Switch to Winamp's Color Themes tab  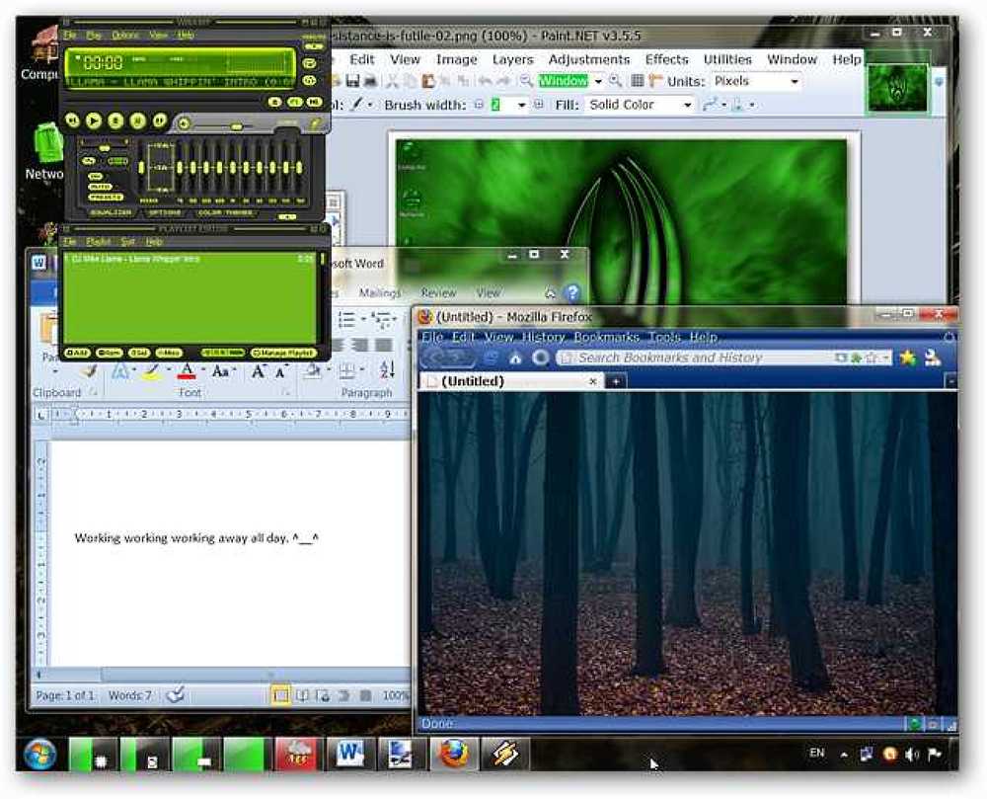tap(226, 212)
